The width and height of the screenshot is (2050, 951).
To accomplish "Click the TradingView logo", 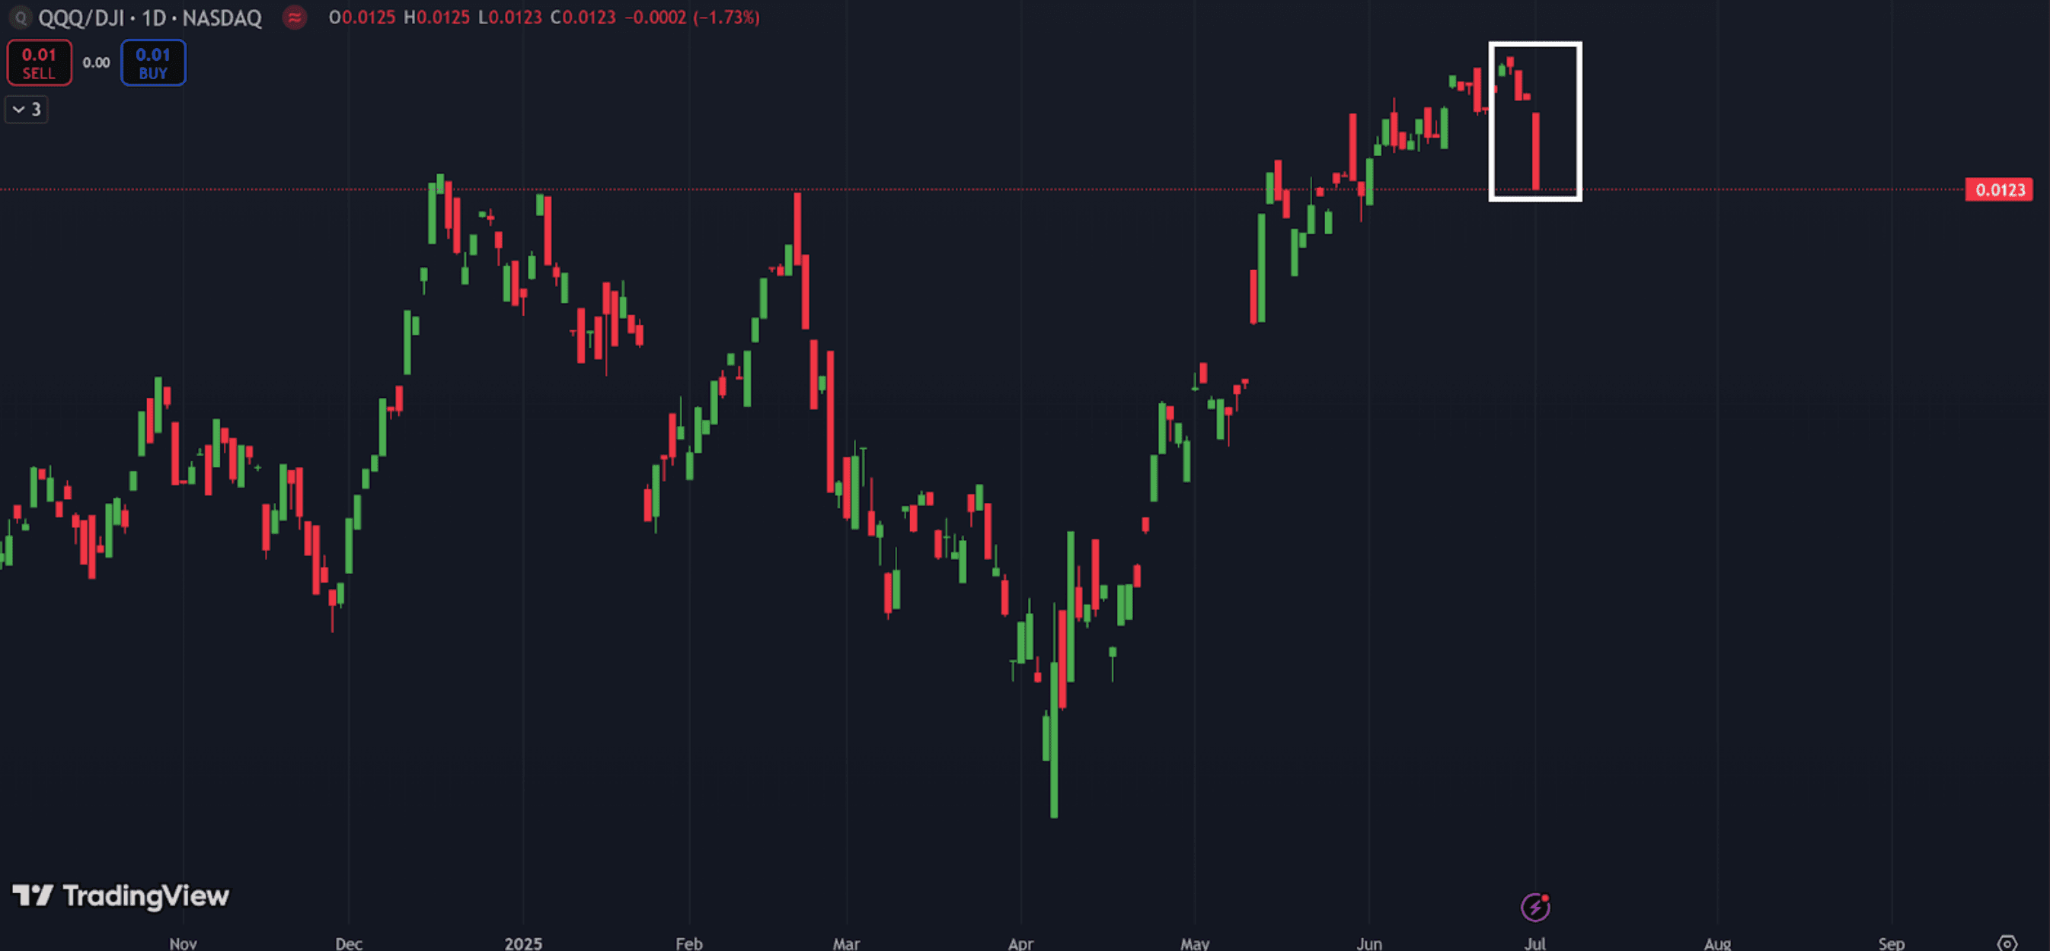I will tap(121, 896).
